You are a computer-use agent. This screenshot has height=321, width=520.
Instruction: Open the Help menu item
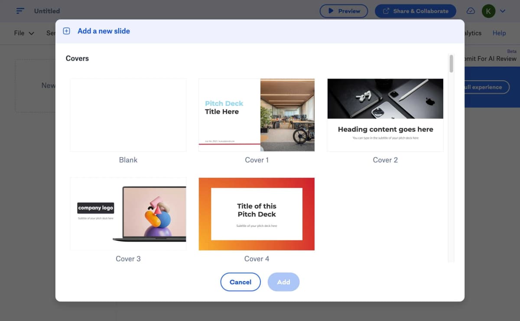pos(499,33)
